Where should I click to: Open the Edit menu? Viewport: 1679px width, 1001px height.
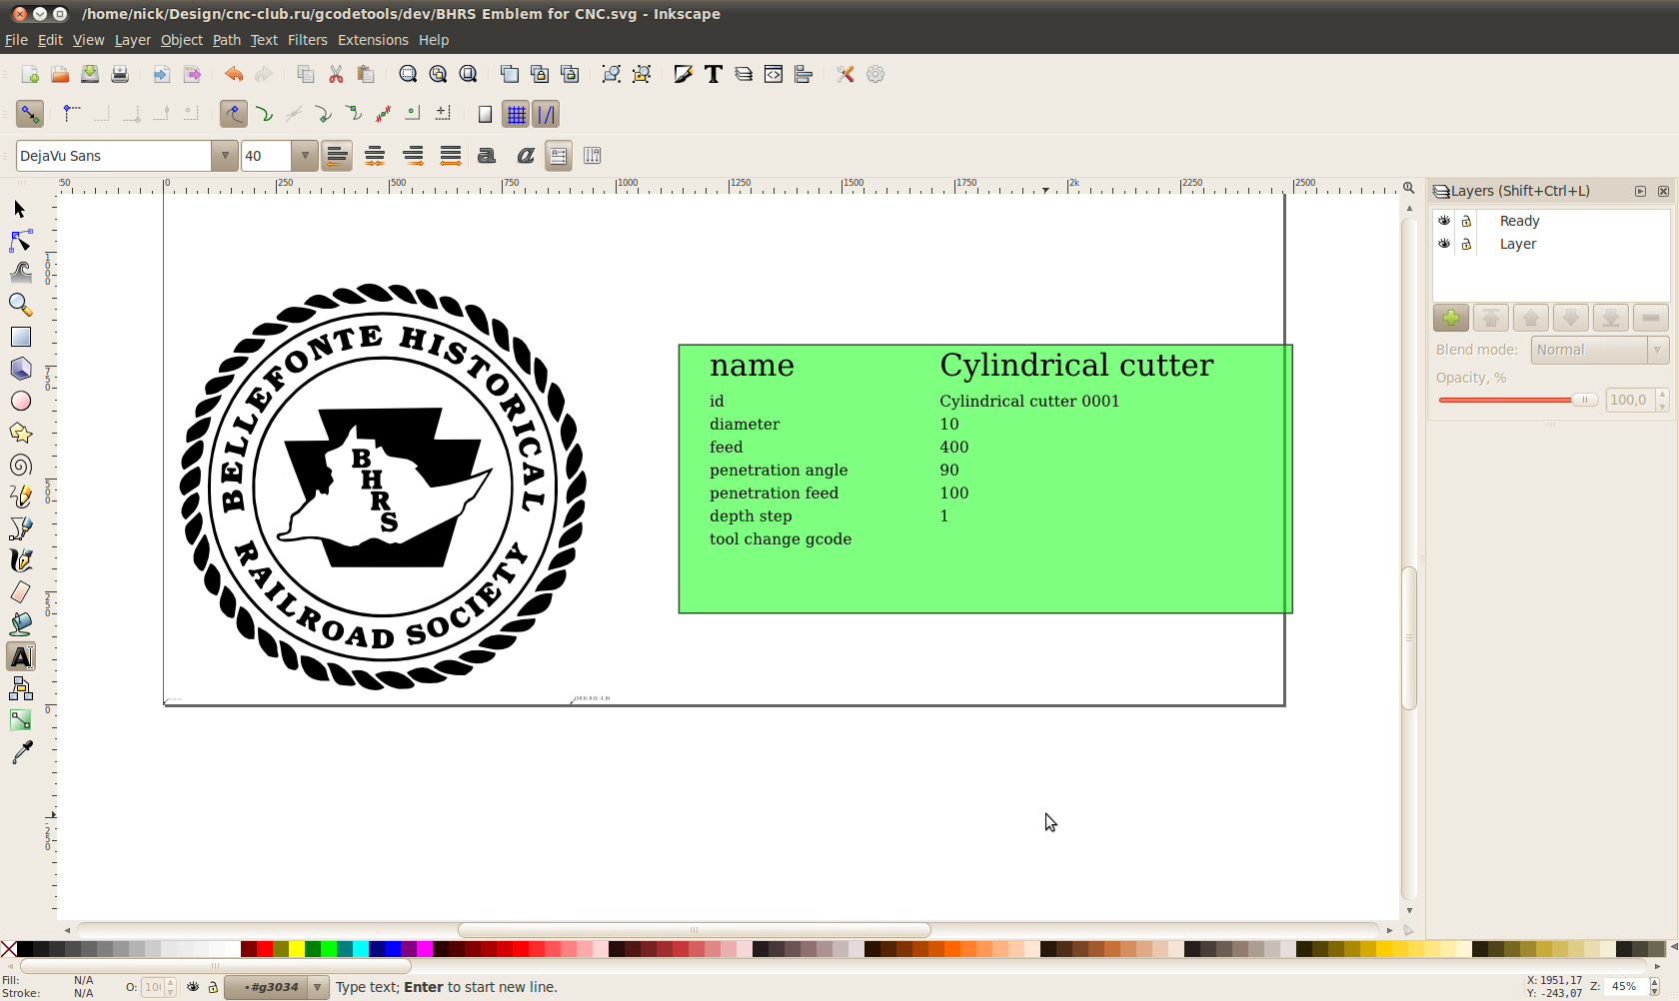click(x=50, y=40)
